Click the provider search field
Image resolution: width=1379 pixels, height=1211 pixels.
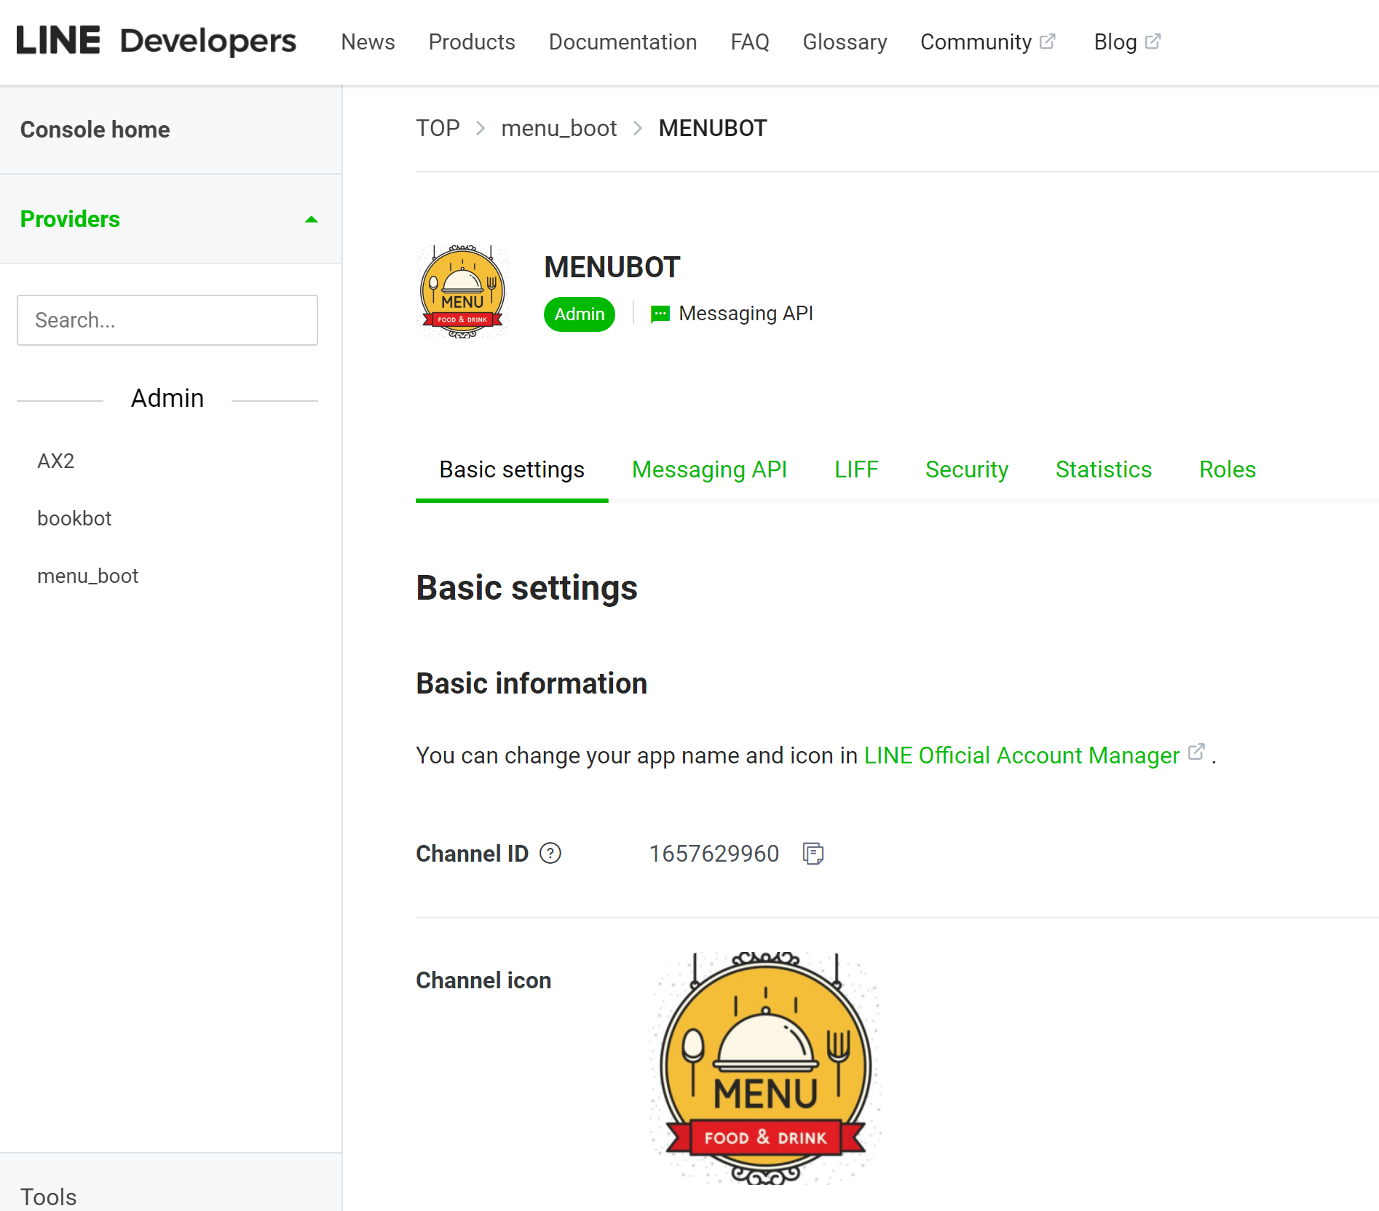tap(167, 320)
